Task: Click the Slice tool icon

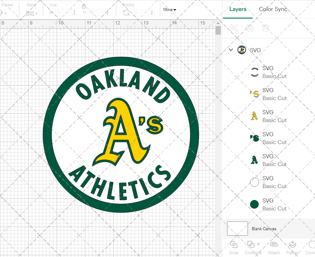Action: [x=234, y=245]
